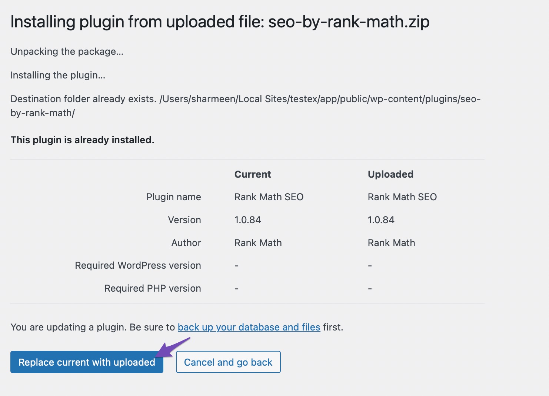Select the Version row label
This screenshot has height=396, width=549.
coord(184,220)
